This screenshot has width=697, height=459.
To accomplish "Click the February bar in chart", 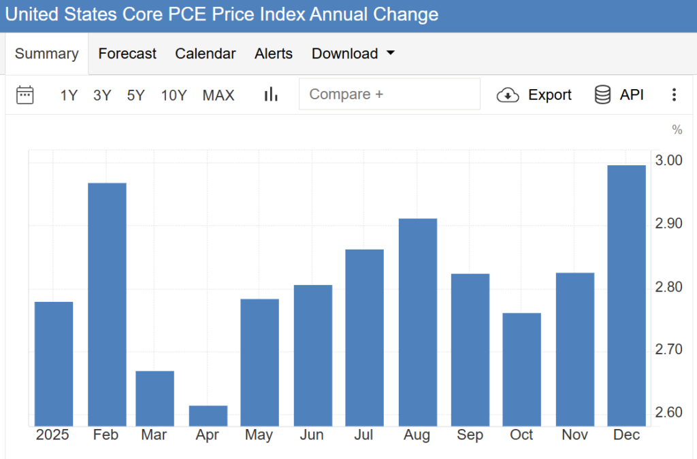I will pos(107,304).
